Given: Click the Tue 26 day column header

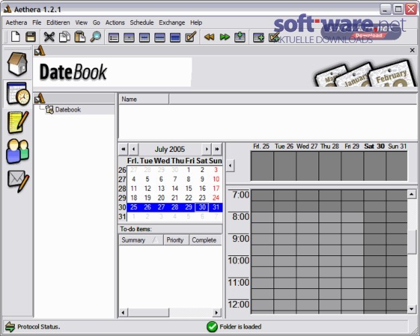Looking at the screenshot, I should tap(284, 146).
